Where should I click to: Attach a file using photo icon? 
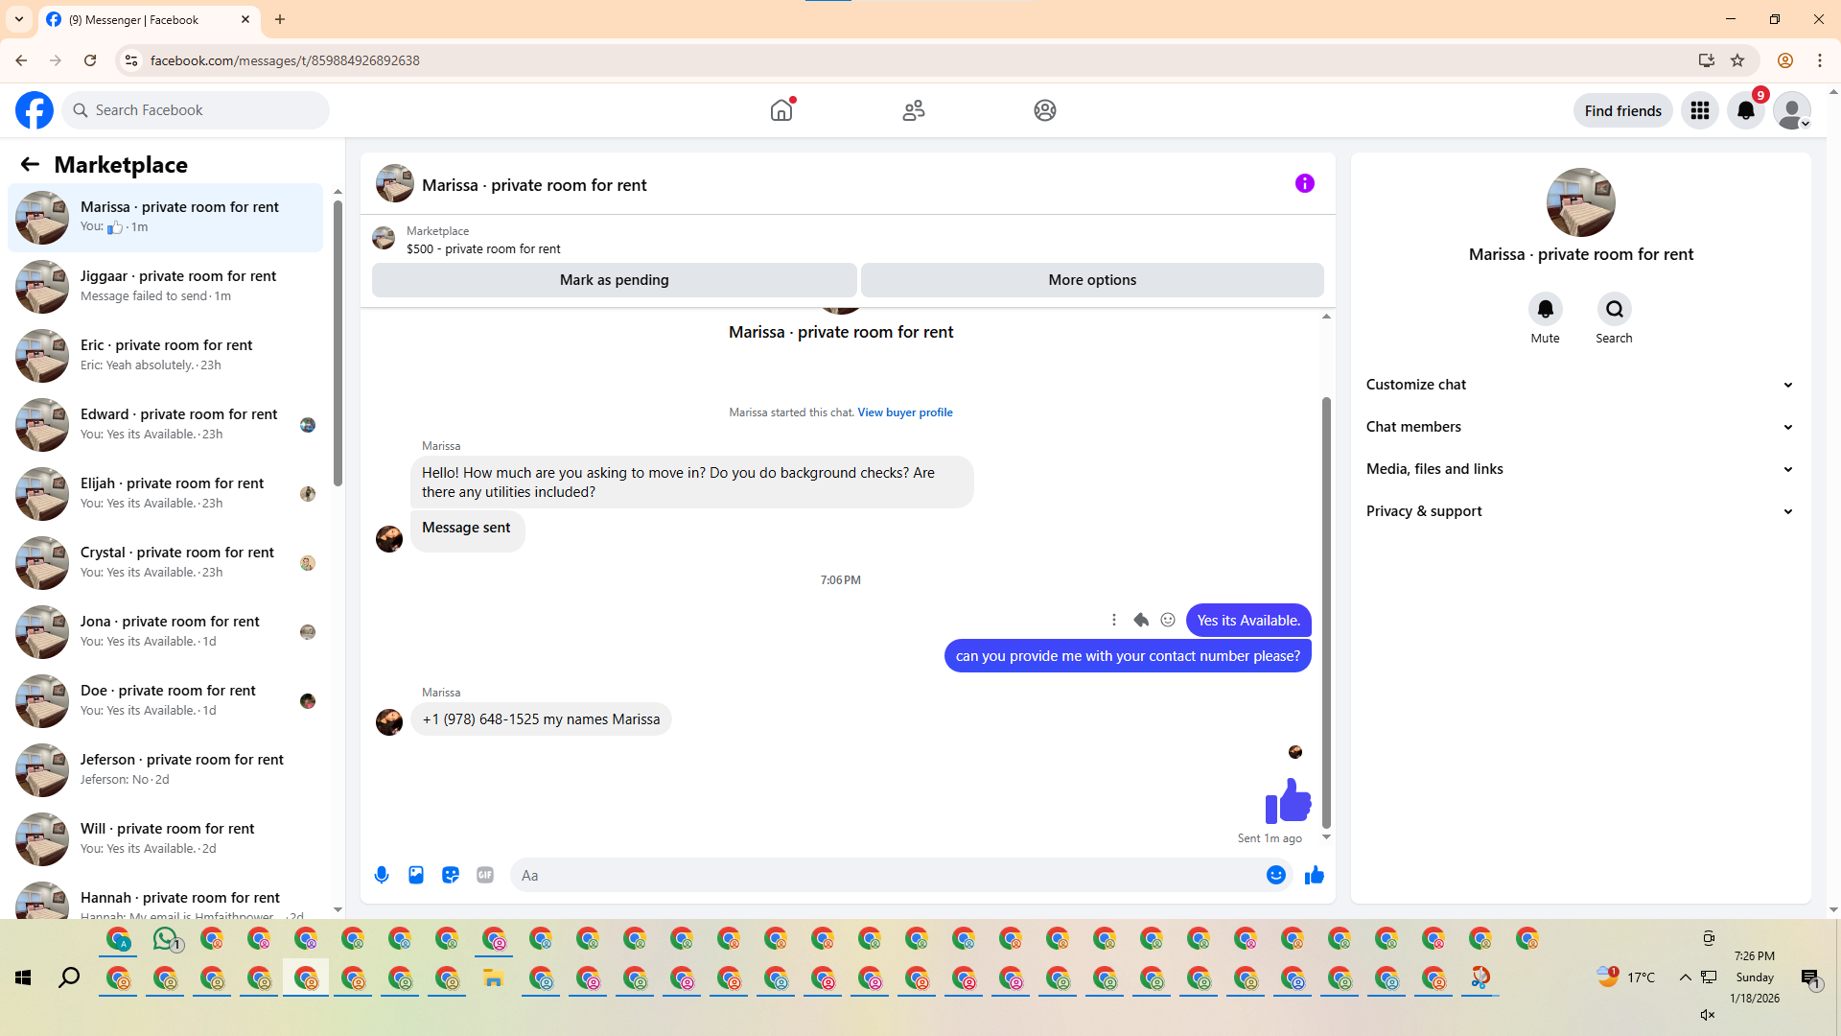pyautogui.click(x=416, y=875)
